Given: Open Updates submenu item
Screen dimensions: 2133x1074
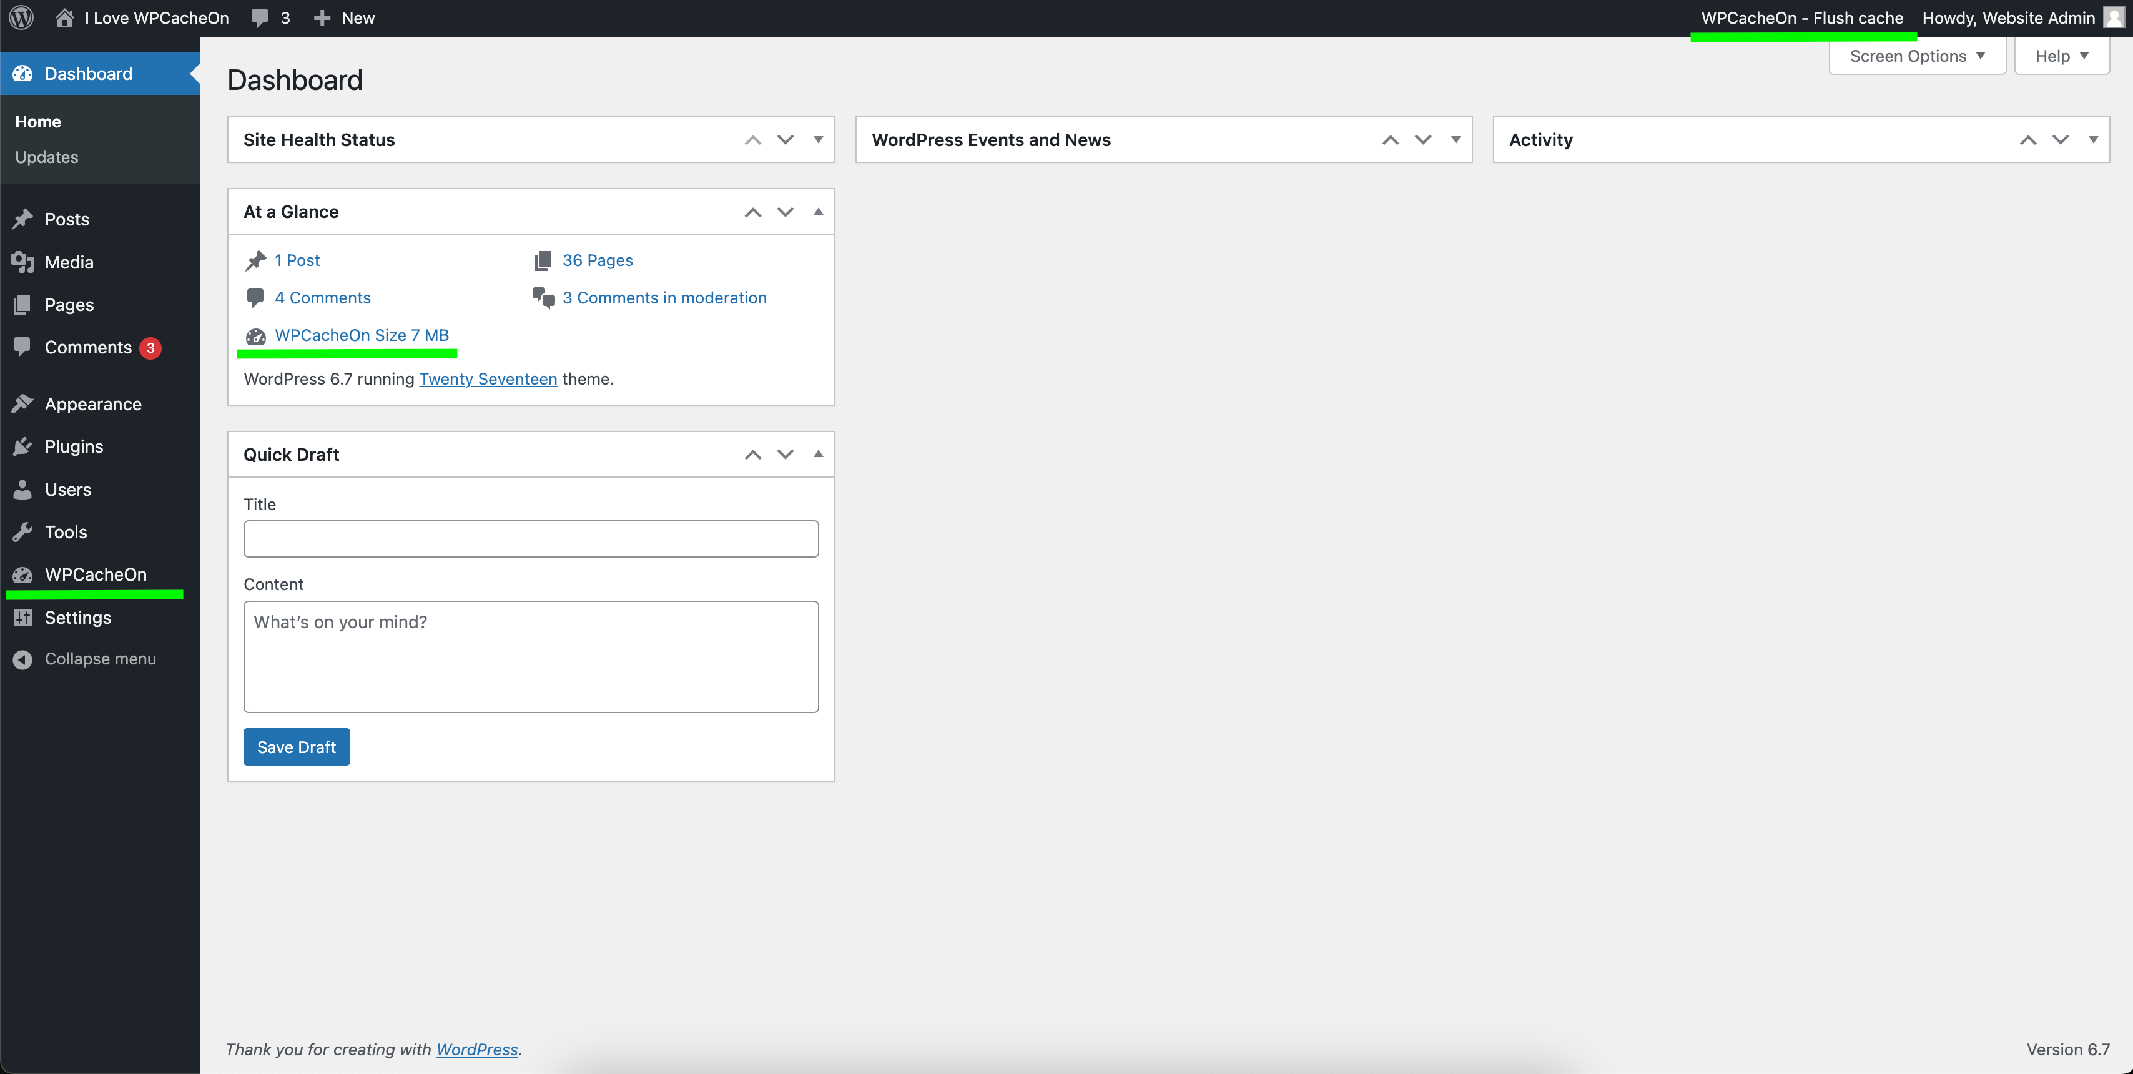Looking at the screenshot, I should (x=46, y=157).
